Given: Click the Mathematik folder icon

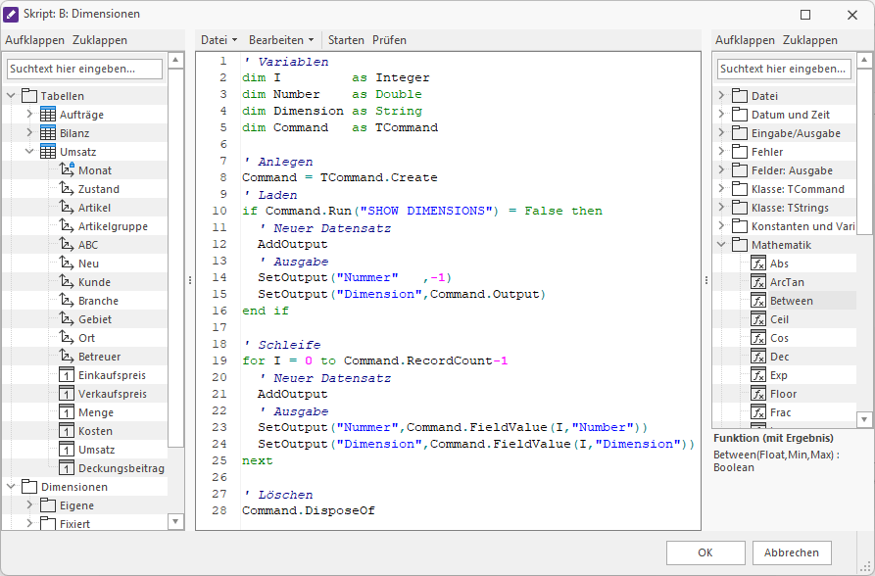Looking at the screenshot, I should point(739,245).
